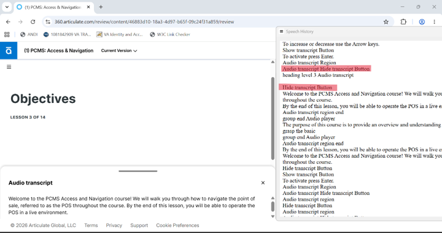Reload the current page
The image size is (442, 233).
33,21
